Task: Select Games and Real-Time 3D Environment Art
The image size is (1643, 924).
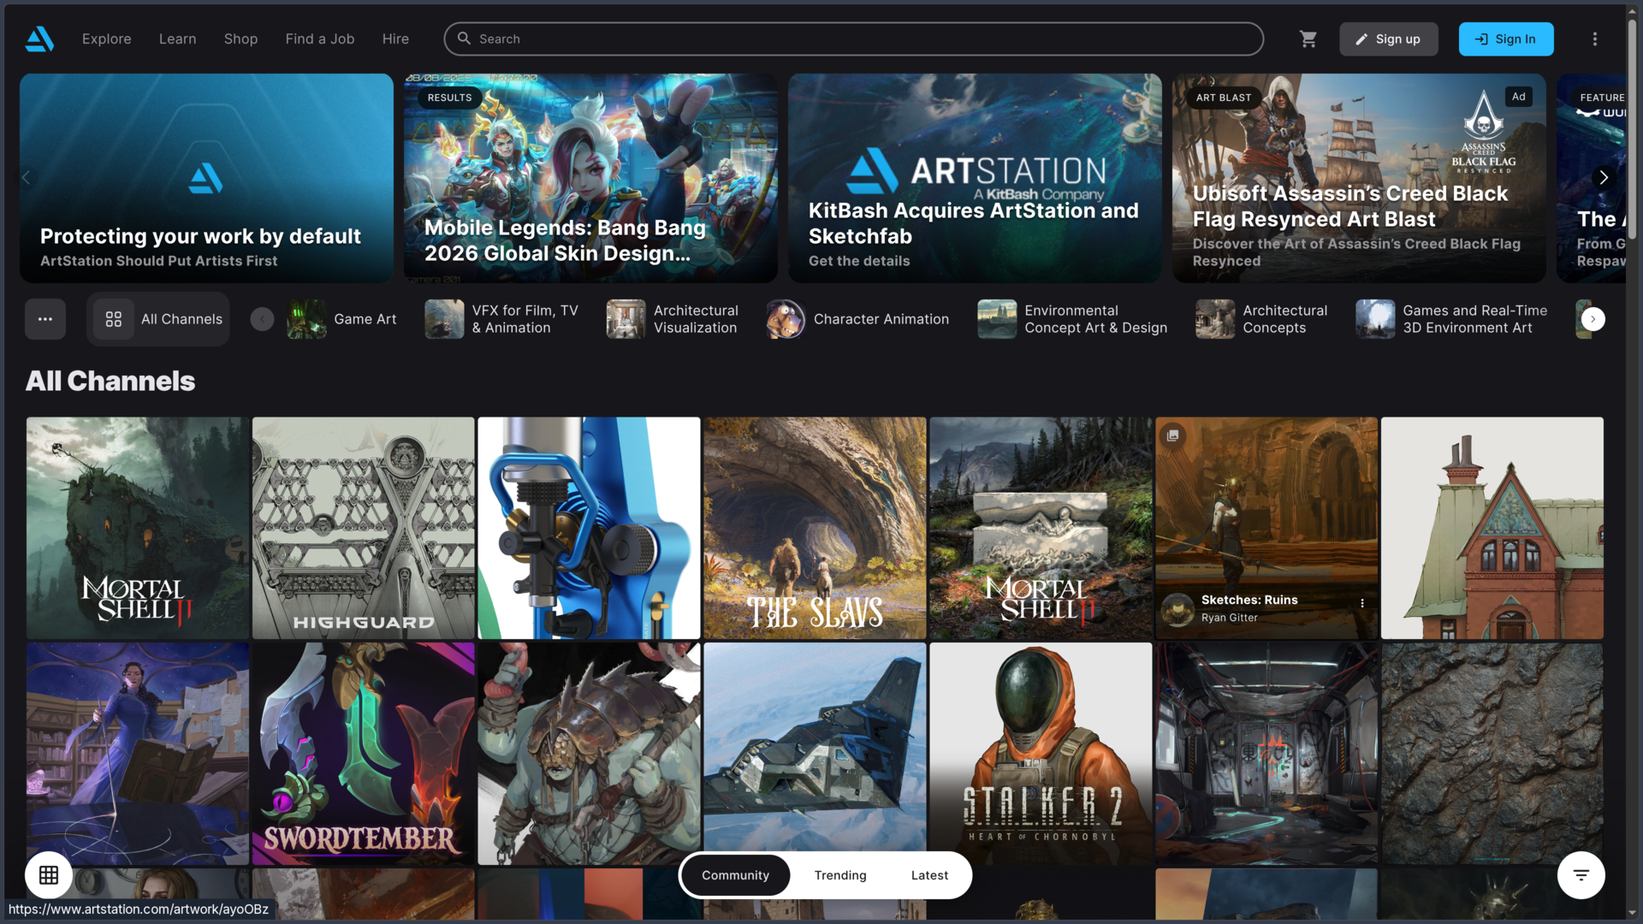Action: tap(1452, 319)
